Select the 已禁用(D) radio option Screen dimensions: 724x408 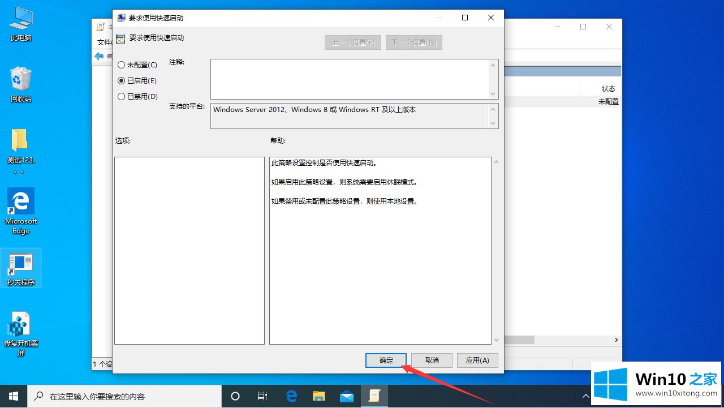137,97
